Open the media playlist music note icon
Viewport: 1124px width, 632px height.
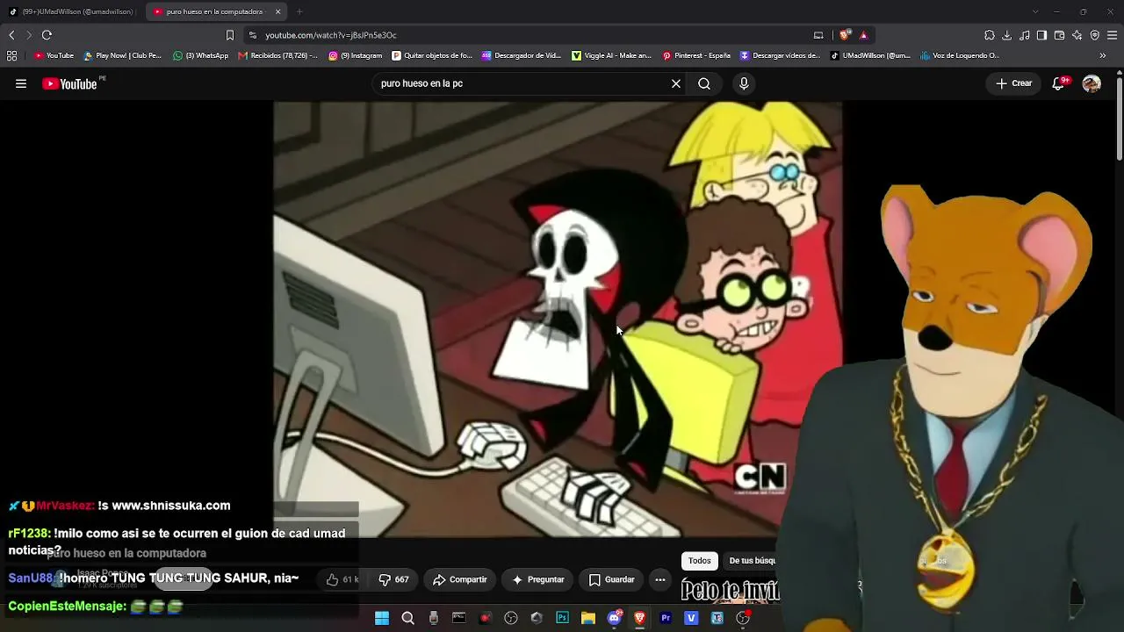point(1025,35)
